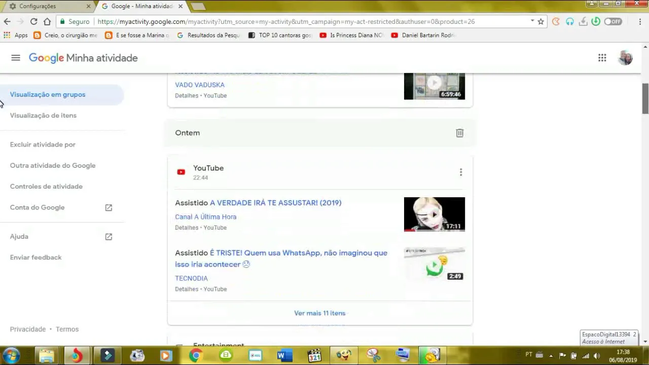
Task: Open external link icon beside Ajuda
Action: (109, 237)
